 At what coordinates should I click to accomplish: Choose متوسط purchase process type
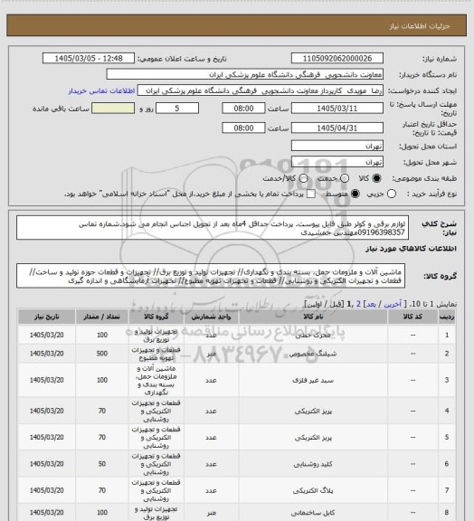pyautogui.click(x=355, y=194)
